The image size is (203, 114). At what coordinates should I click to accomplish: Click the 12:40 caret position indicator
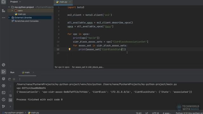point(139,113)
